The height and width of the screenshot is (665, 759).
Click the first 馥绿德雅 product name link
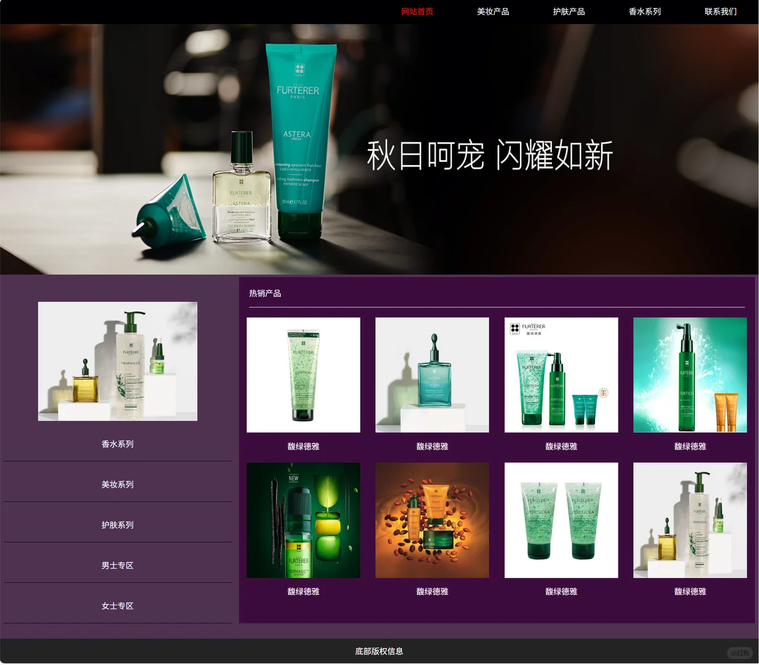point(303,447)
